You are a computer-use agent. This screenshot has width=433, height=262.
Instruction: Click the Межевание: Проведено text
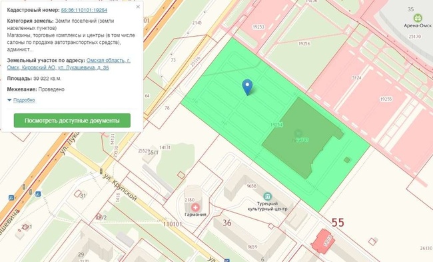35,89
